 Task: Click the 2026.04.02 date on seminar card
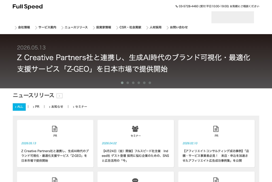point(109,143)
